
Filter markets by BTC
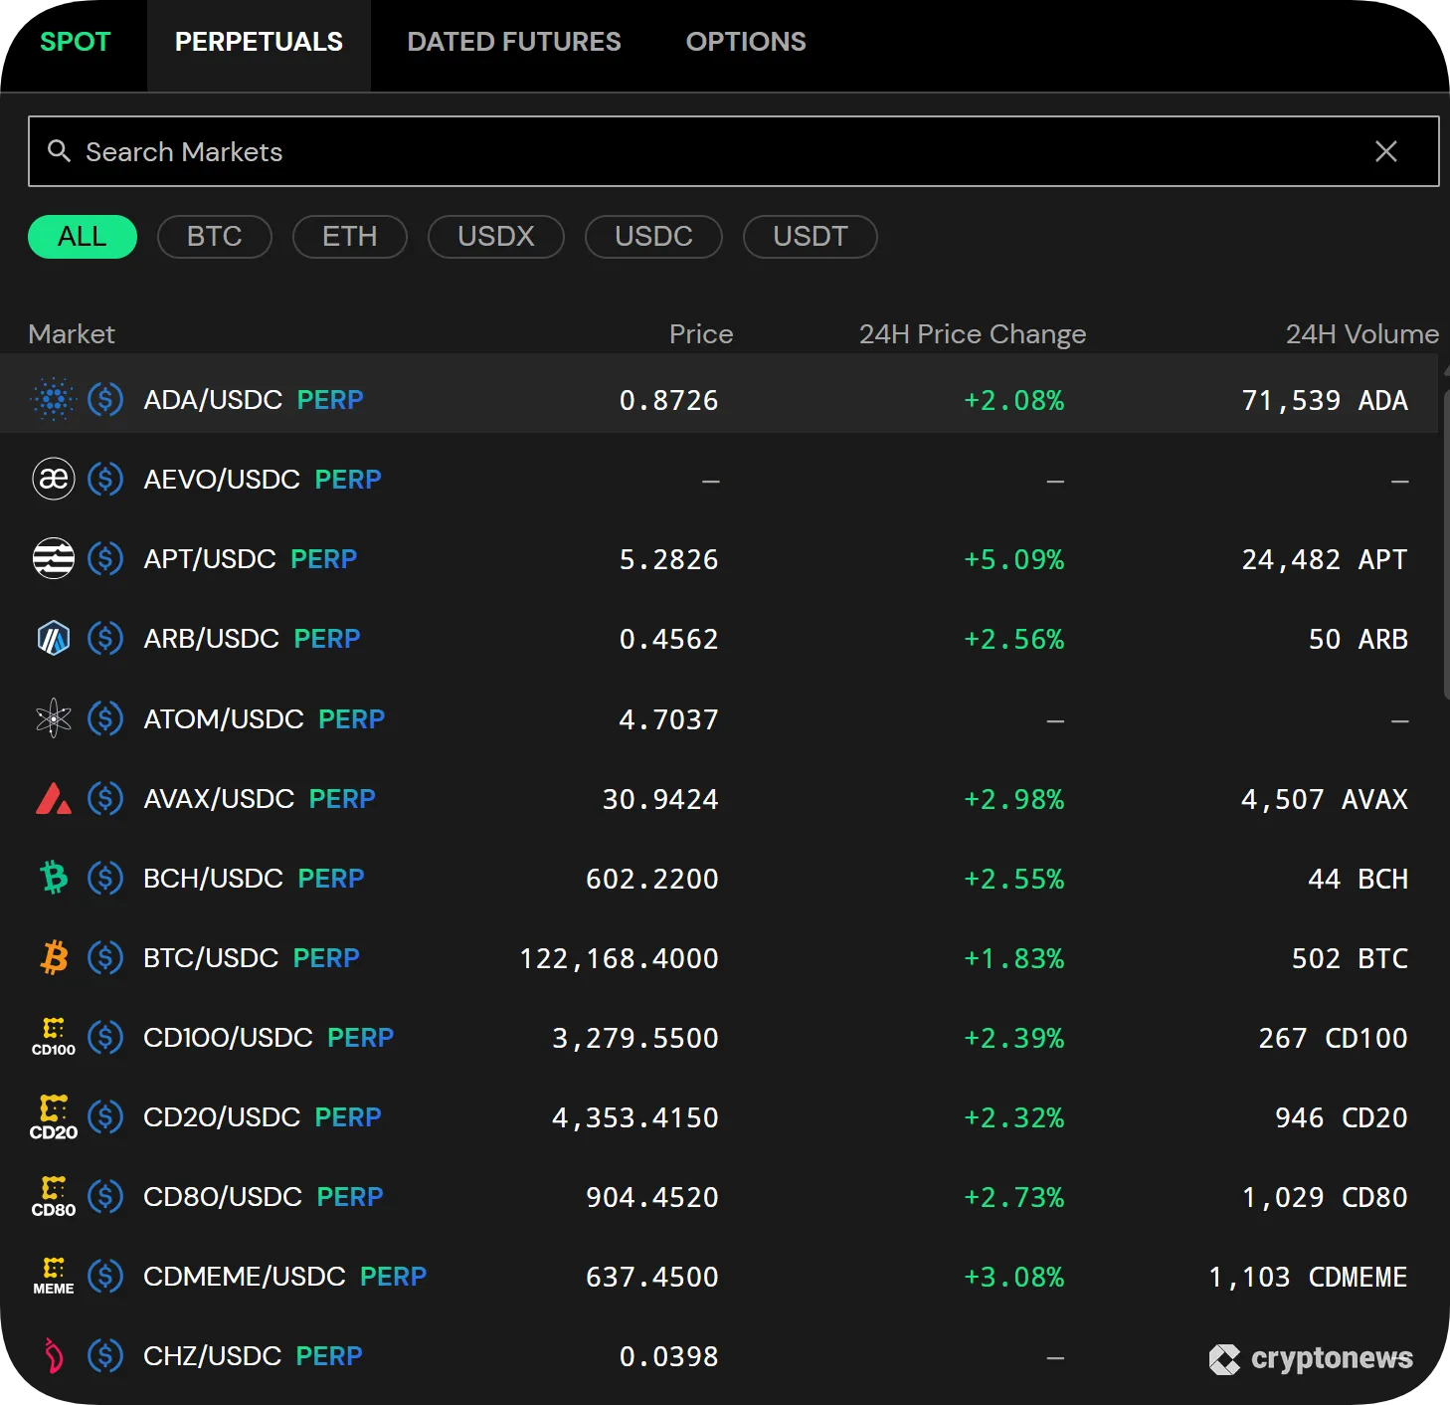pyautogui.click(x=215, y=237)
